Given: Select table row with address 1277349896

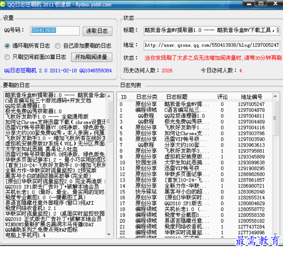Looking at the screenshot, I should pos(195,233).
